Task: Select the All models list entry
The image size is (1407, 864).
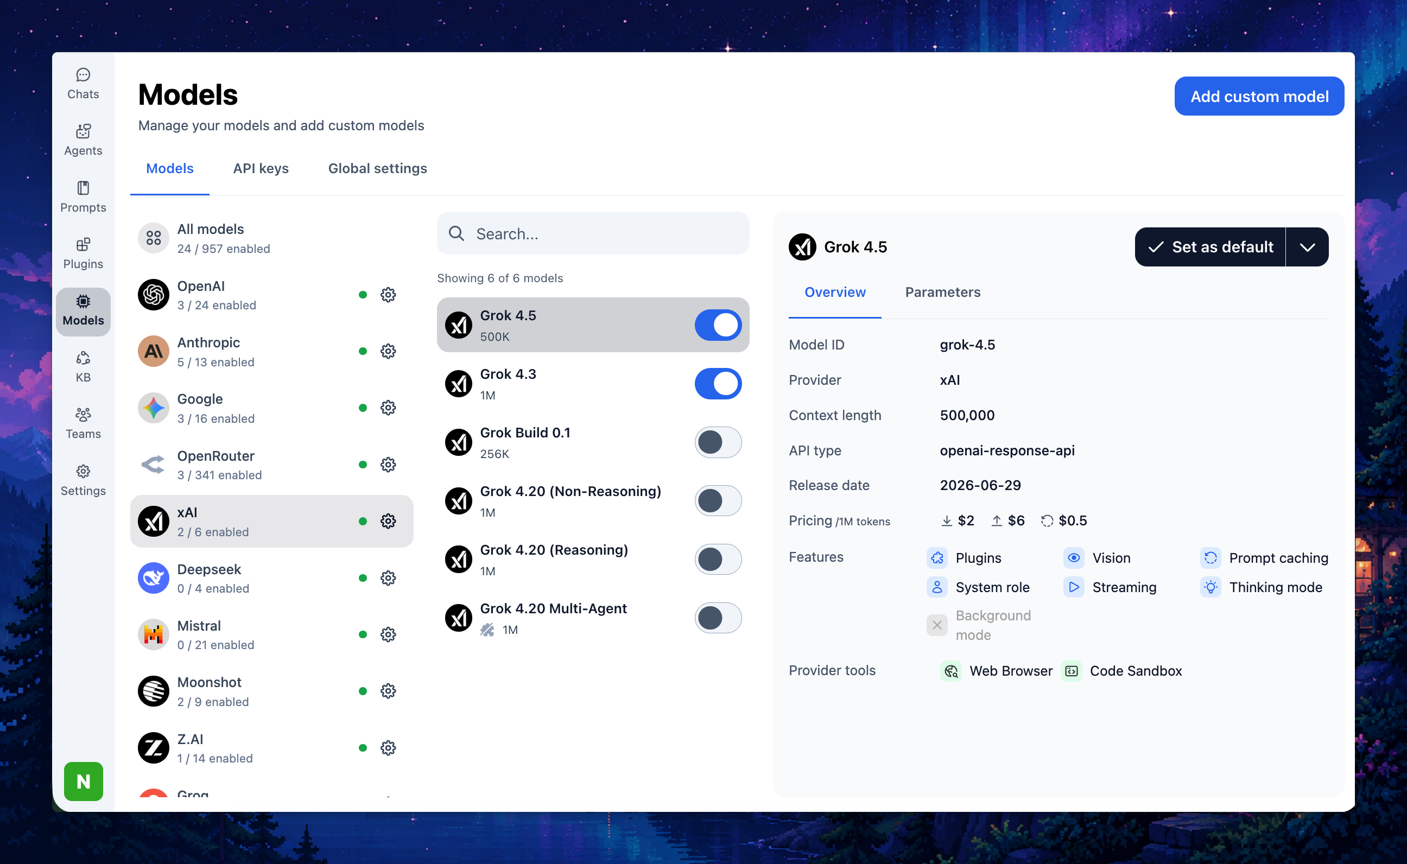Action: tap(271, 238)
